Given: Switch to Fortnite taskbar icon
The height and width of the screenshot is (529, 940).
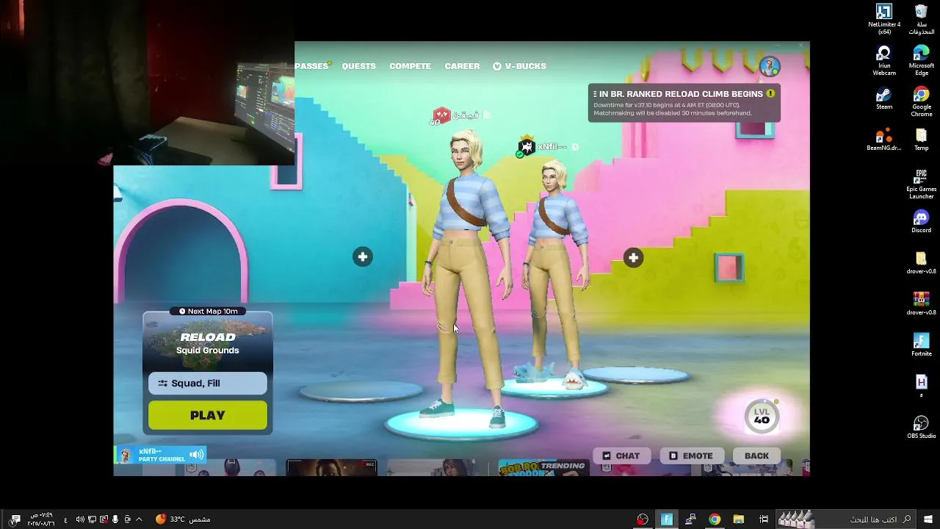Looking at the screenshot, I should point(667,519).
